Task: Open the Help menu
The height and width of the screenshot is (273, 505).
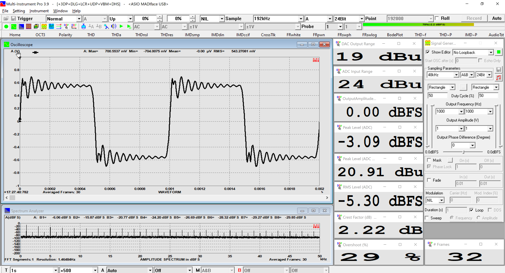Action: click(x=76, y=11)
